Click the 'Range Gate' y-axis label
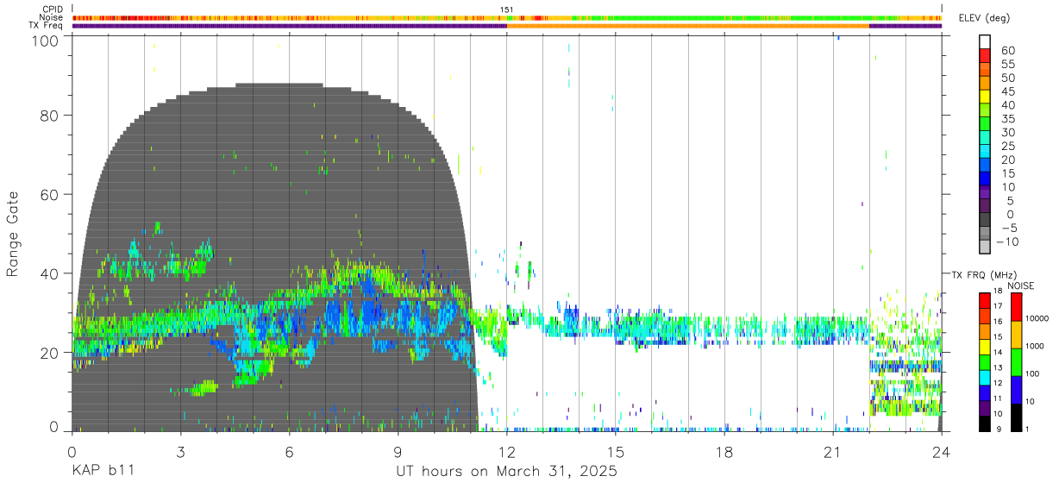Image resolution: width=1059 pixels, height=489 pixels. point(13,234)
